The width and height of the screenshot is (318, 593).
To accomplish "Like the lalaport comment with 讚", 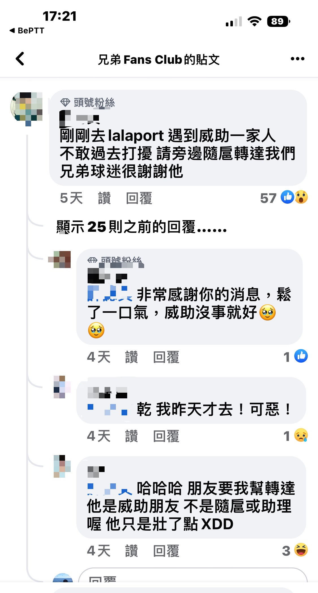I will pyautogui.click(x=104, y=198).
